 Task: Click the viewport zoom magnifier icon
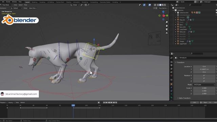(166, 22)
